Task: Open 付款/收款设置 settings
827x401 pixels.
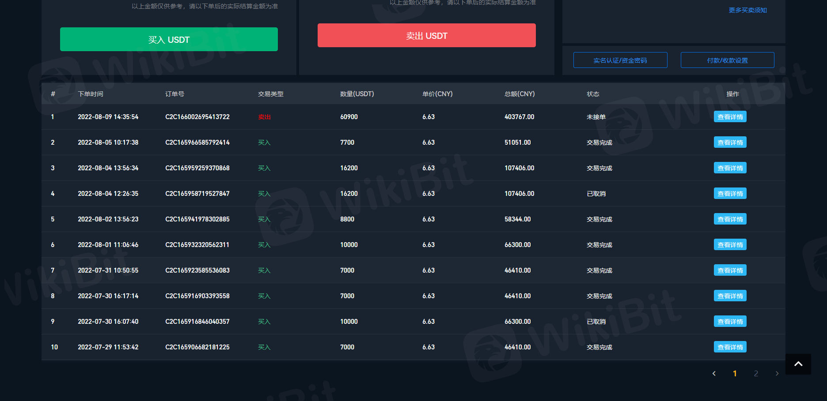Action: coord(727,60)
